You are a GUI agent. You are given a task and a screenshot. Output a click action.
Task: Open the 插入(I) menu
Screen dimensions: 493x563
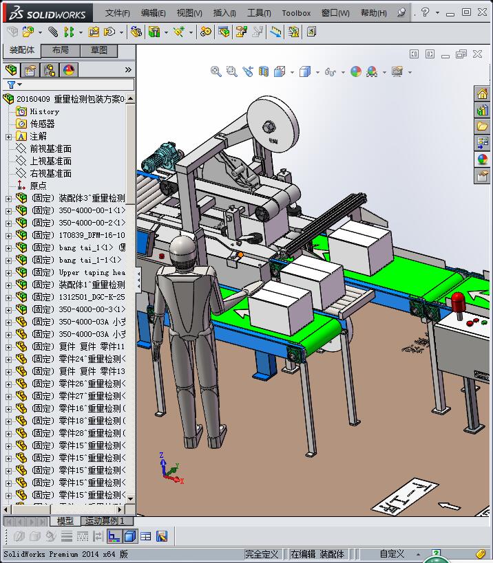coord(224,13)
